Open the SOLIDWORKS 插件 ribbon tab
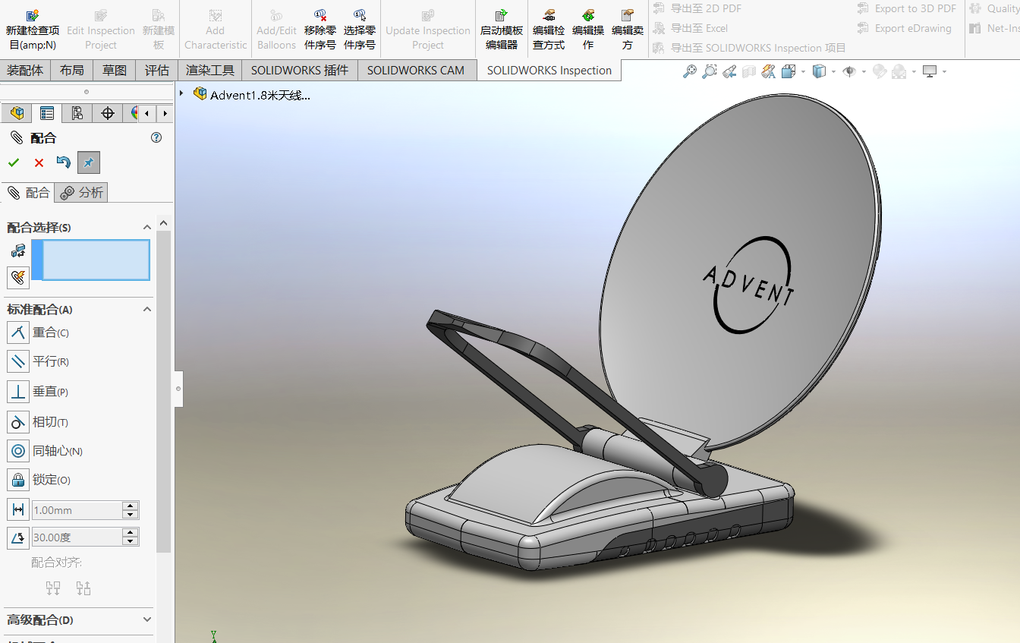 [300, 71]
